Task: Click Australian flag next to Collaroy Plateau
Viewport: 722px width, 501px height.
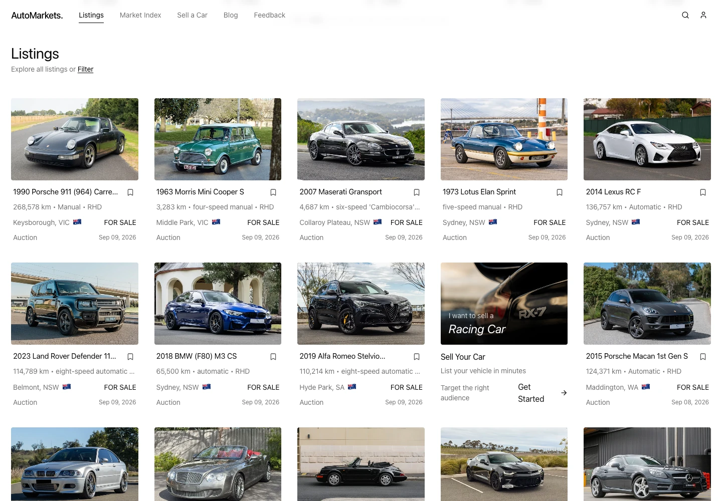Action: point(378,221)
